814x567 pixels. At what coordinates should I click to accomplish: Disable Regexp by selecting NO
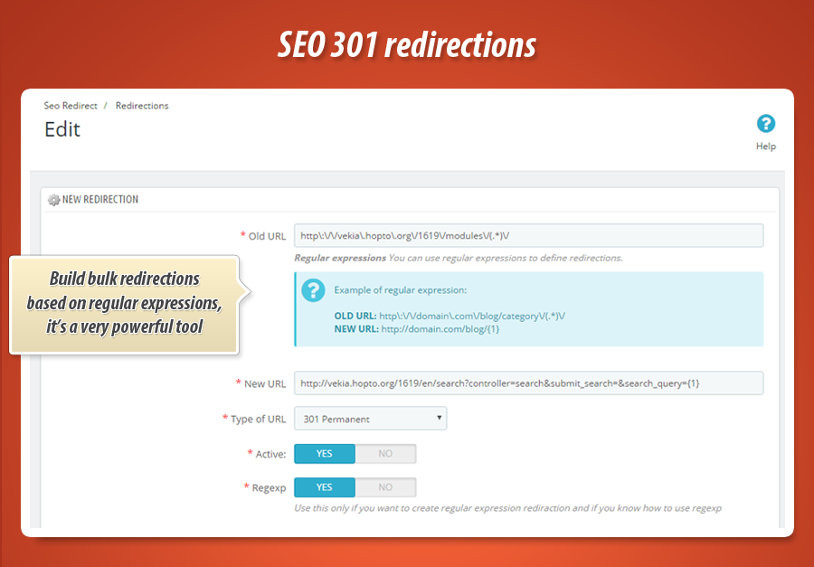click(x=384, y=487)
